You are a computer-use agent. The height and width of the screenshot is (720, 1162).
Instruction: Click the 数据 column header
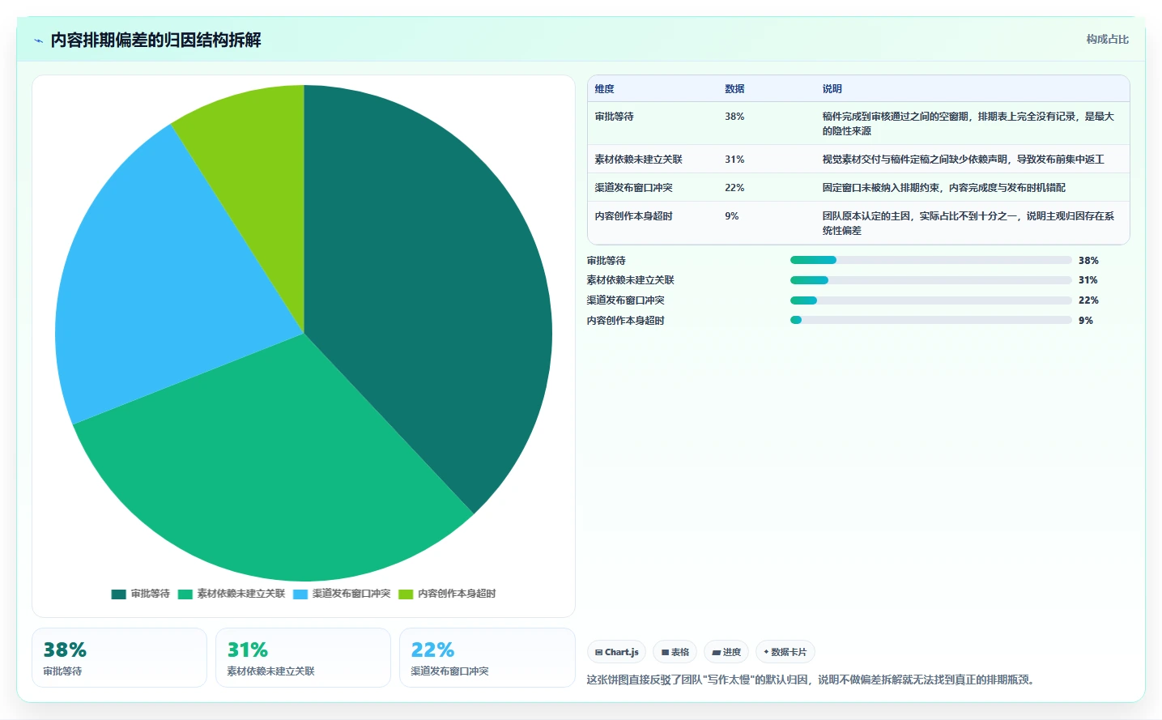[734, 89]
